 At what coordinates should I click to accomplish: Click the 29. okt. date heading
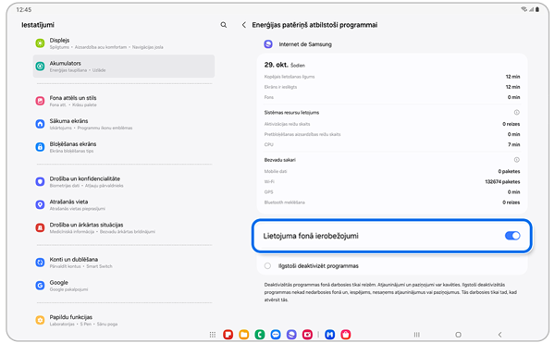point(276,65)
